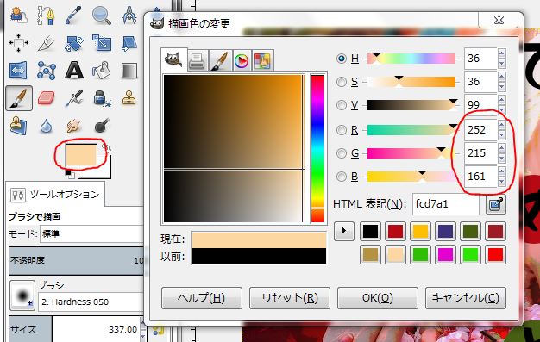Select the Dodge/Burn tool

[x=101, y=126]
